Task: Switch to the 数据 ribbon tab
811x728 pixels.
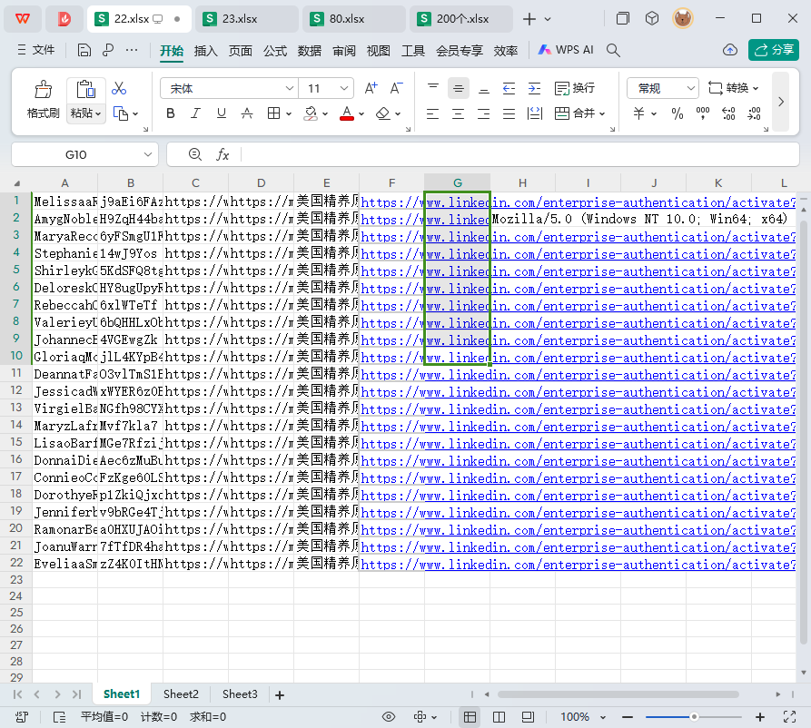Action: (x=310, y=51)
